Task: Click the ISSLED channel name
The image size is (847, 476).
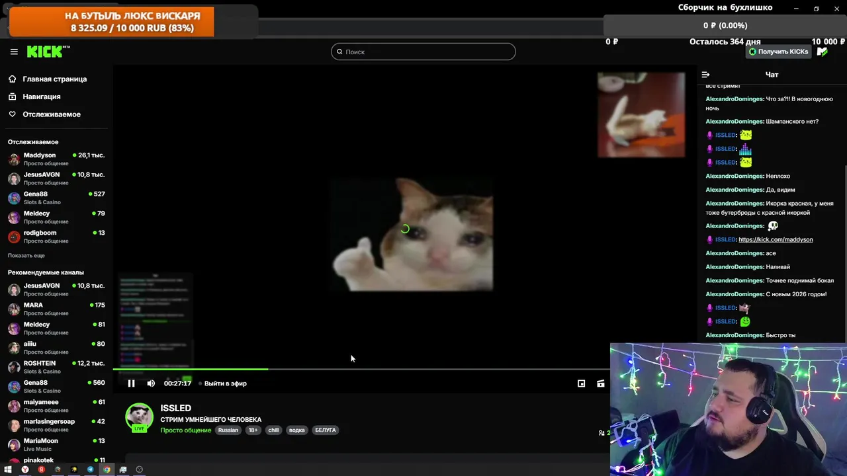Action: pyautogui.click(x=176, y=408)
